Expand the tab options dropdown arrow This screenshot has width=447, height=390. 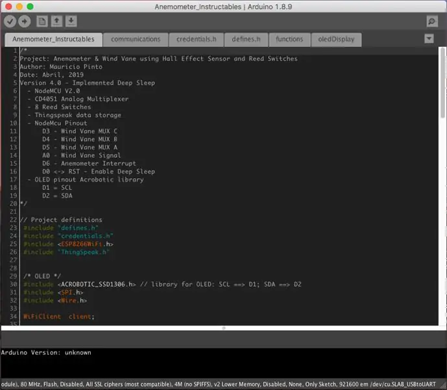tap(429, 38)
